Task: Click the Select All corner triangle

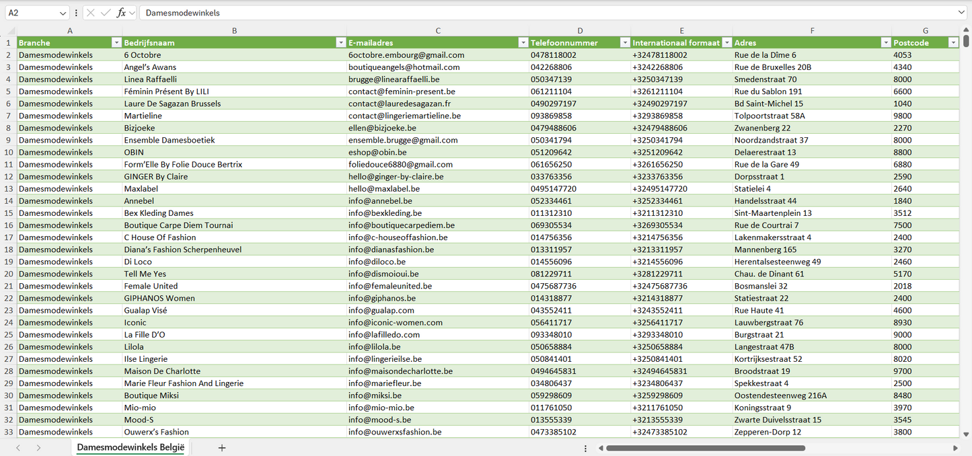Action: tap(8, 31)
